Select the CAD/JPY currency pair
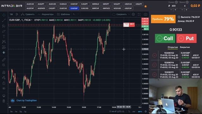The width and height of the screenshot is (202, 114). coord(52,8)
